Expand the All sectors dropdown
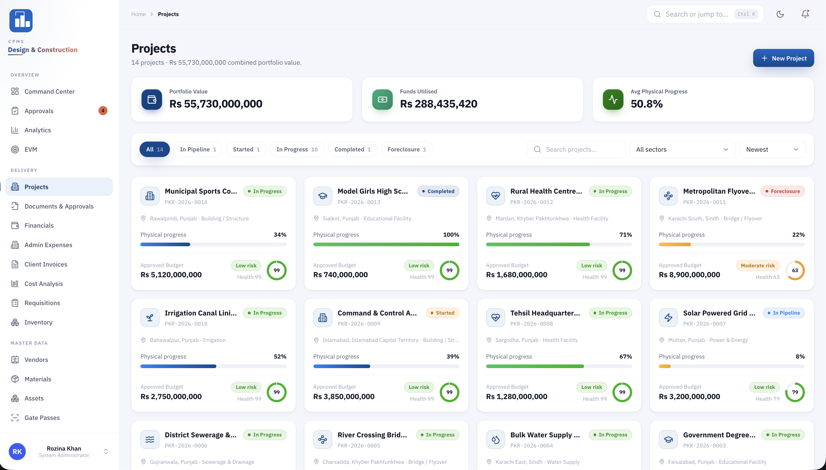 (683, 149)
